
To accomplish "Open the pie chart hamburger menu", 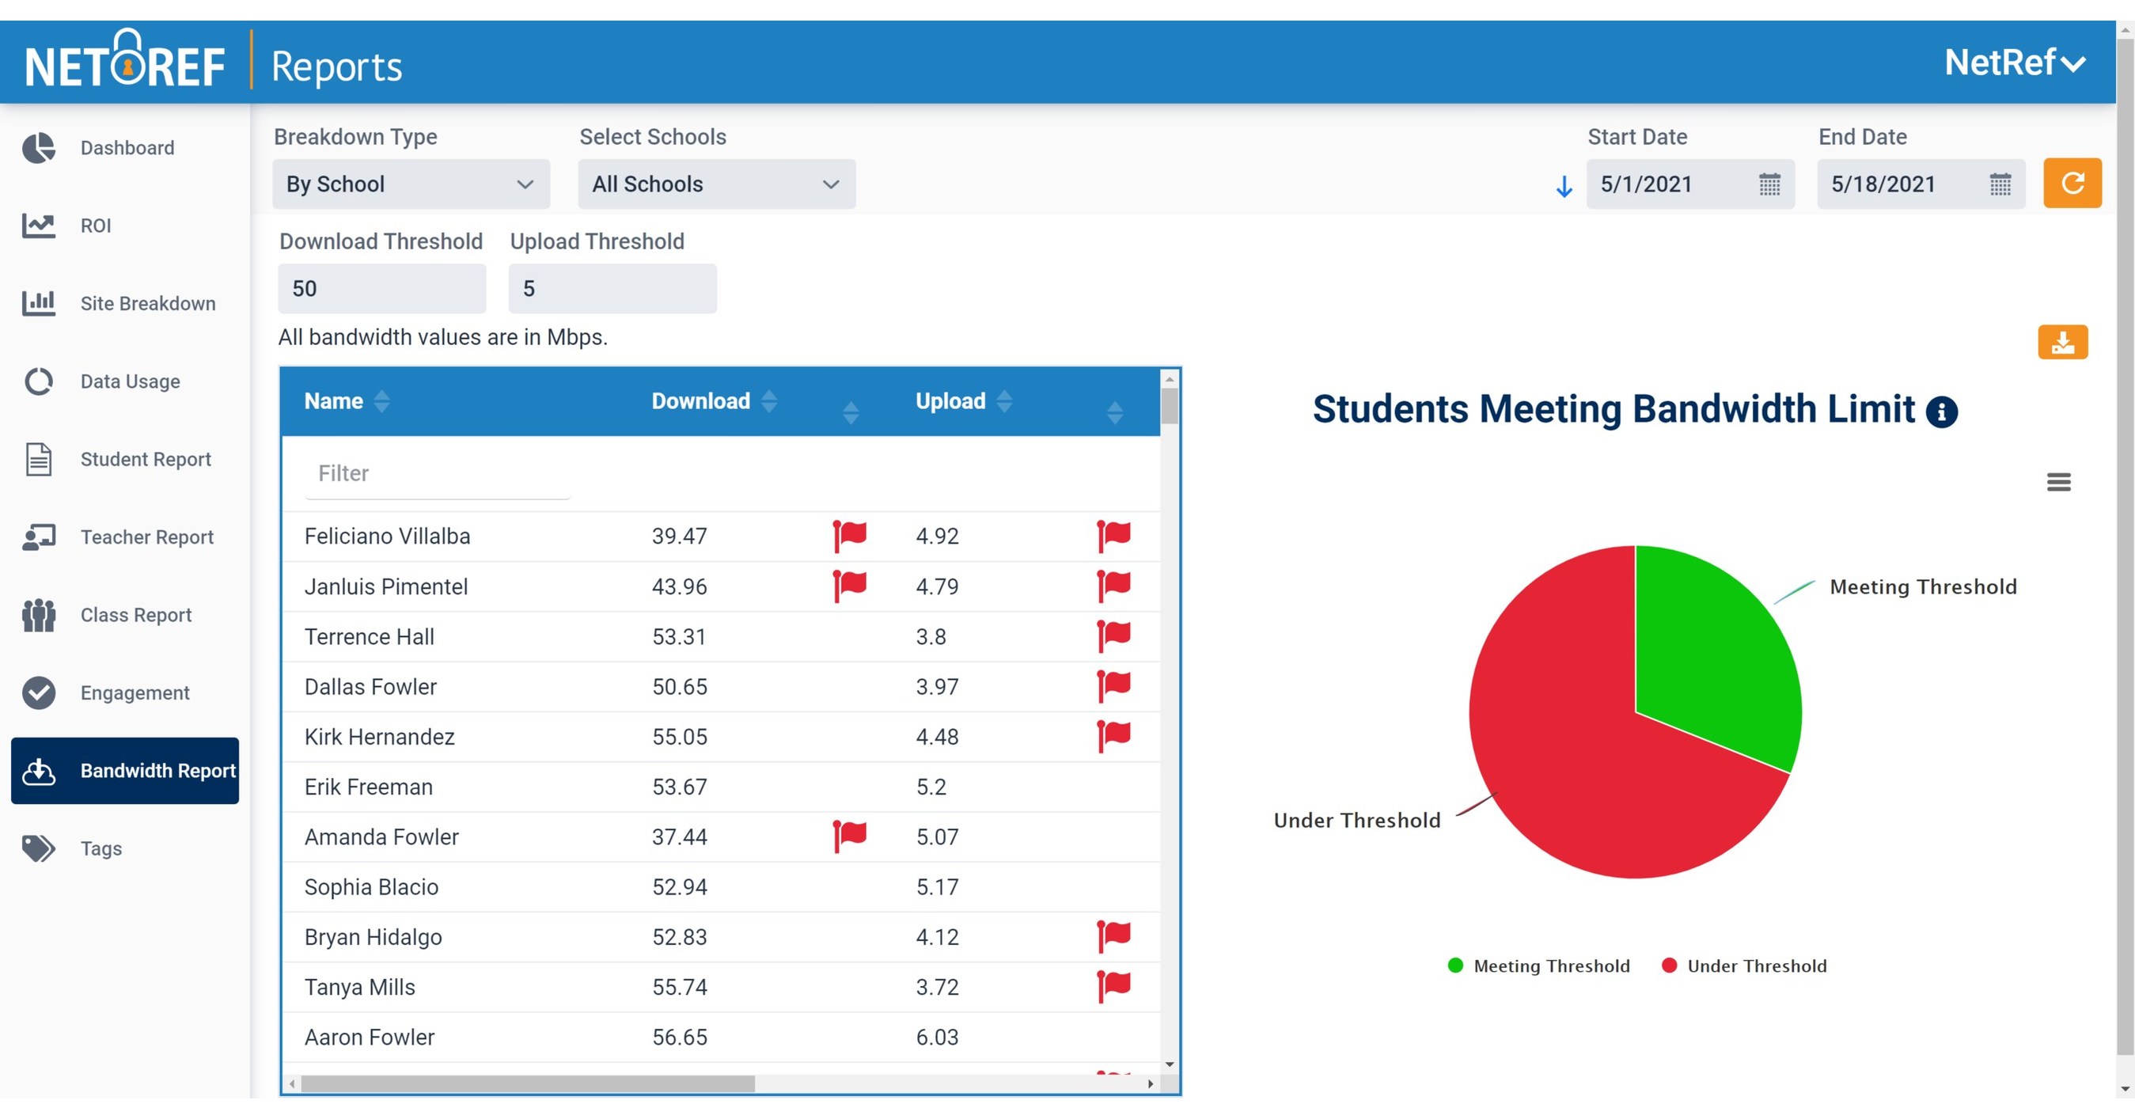I will (2060, 482).
